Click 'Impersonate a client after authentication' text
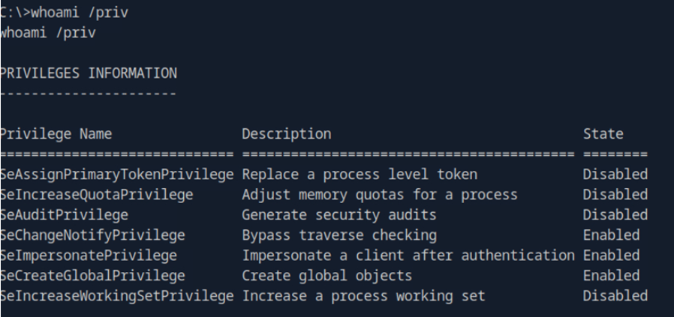Image resolution: width=674 pixels, height=317 pixels. coord(408,256)
